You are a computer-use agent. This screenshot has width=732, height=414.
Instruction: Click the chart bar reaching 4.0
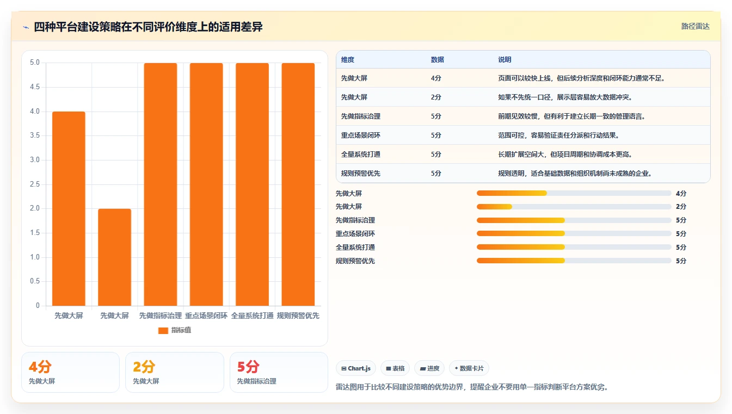[69, 208]
